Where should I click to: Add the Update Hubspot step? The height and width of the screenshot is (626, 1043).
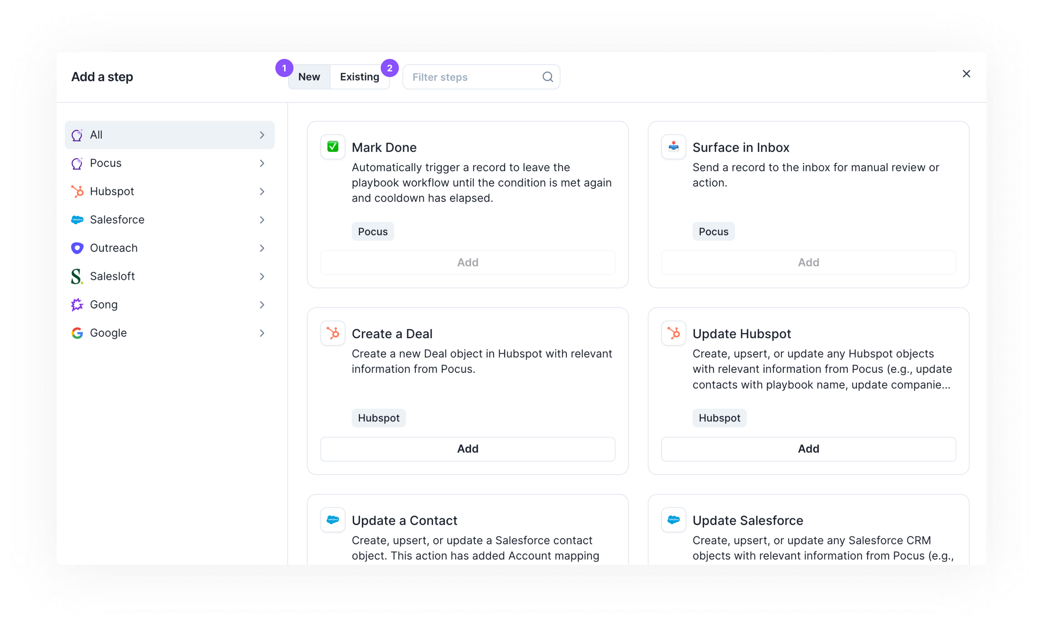tap(808, 449)
